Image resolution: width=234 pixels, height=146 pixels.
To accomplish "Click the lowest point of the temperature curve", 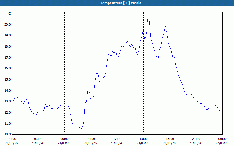I will click(x=82, y=129).
